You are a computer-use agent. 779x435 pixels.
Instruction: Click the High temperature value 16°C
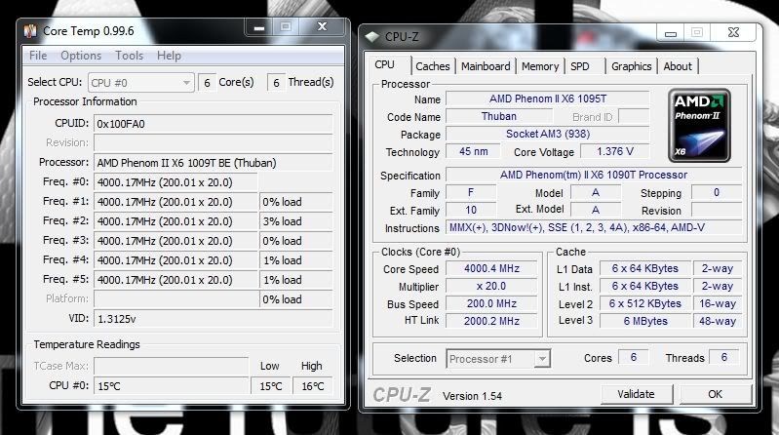[x=313, y=386]
